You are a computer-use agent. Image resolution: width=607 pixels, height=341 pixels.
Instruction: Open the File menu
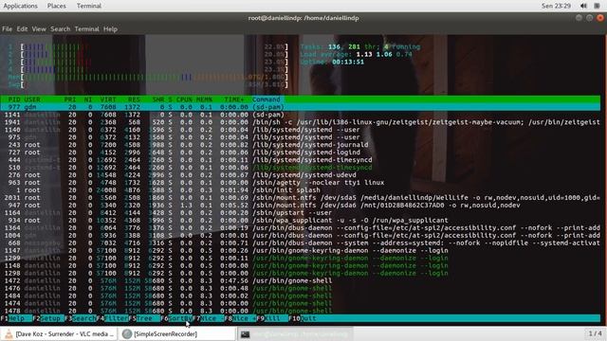coord(7,29)
